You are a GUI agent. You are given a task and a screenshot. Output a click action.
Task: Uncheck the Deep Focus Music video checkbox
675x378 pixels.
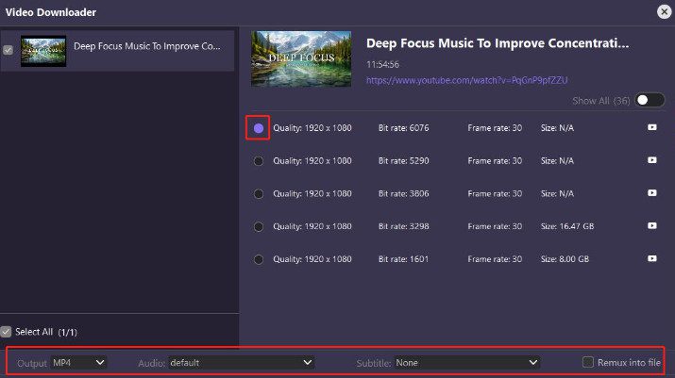[8, 51]
